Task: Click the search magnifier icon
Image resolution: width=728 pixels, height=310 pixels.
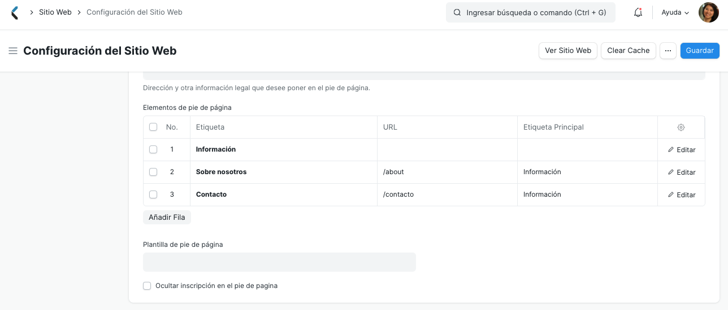Action: coord(457,12)
